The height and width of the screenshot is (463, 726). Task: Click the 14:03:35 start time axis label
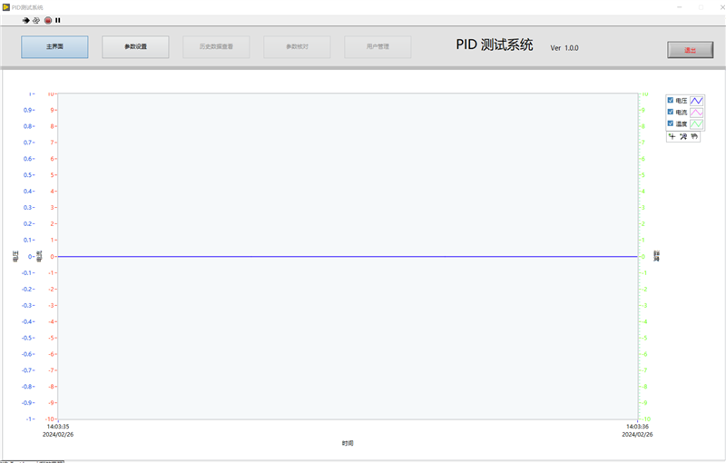click(58, 426)
